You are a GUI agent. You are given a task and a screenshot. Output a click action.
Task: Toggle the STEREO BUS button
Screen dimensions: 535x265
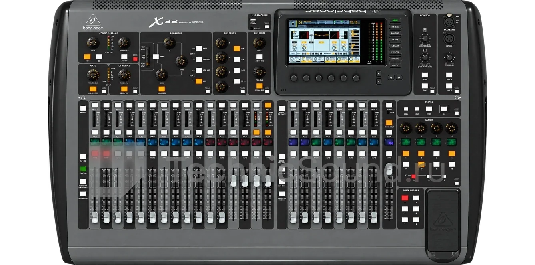pyautogui.click(x=259, y=86)
